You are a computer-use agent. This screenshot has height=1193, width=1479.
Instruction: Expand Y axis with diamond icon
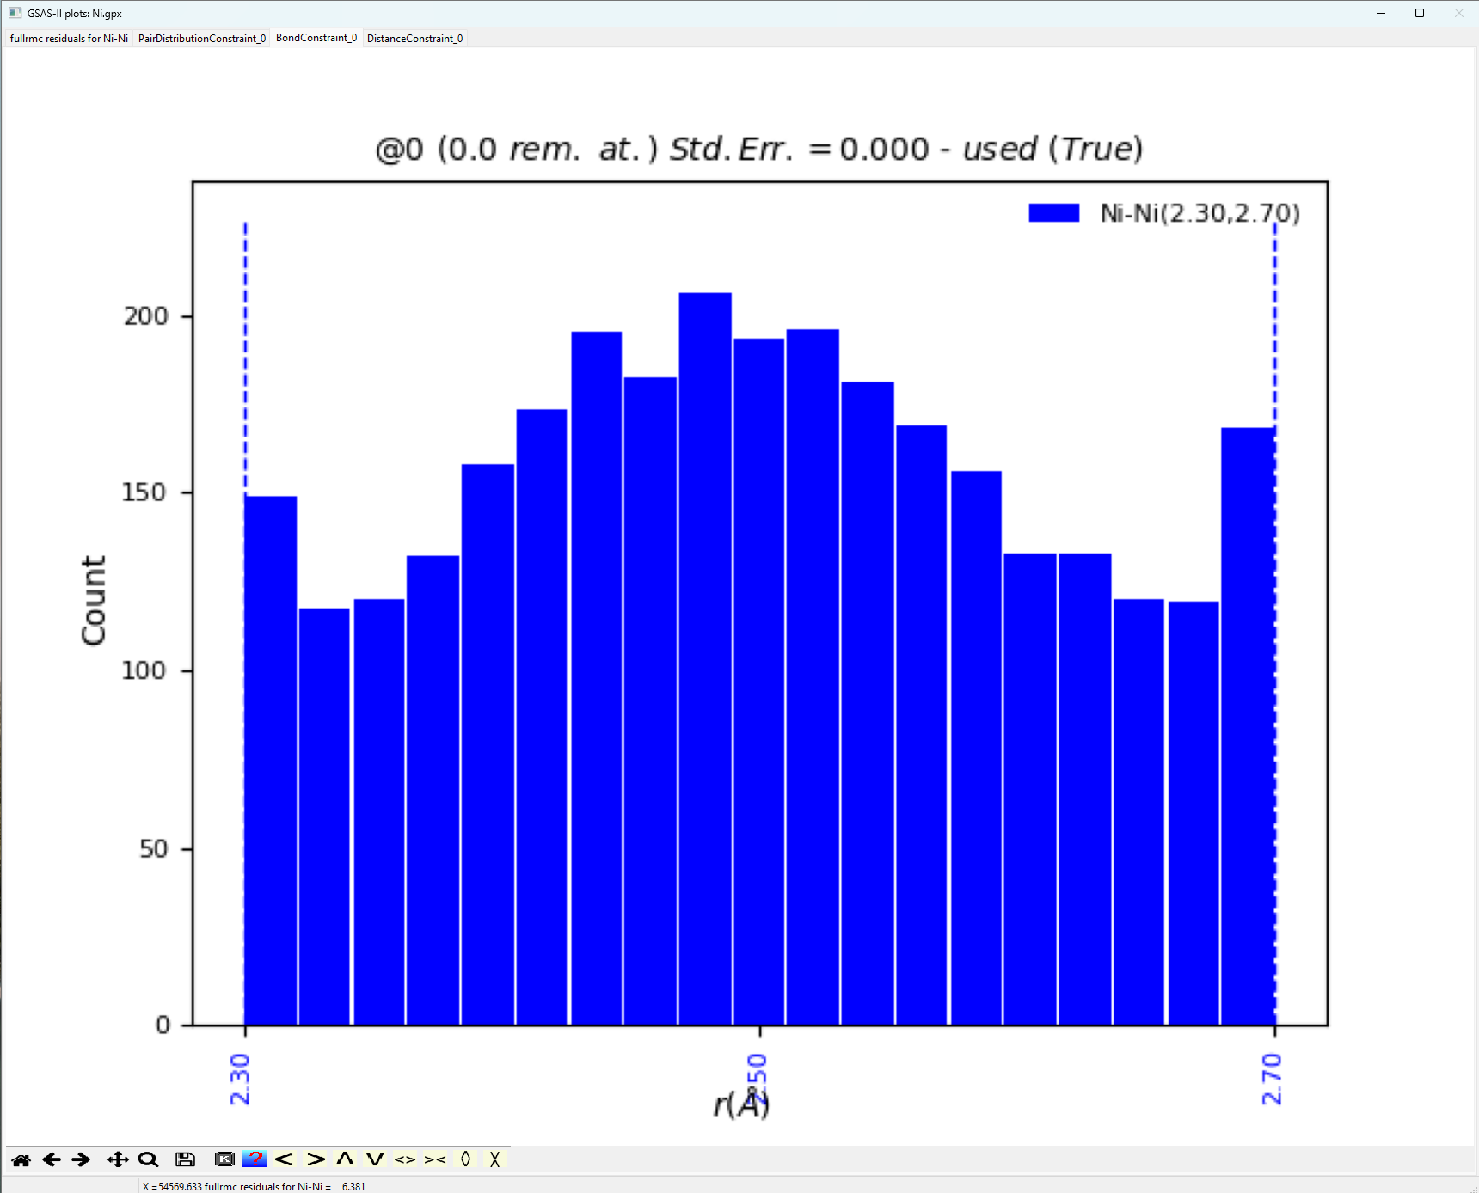coord(465,1159)
